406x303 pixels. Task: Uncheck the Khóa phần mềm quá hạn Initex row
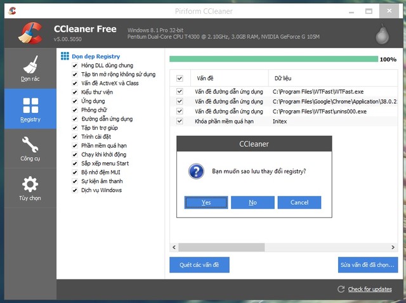(x=180, y=120)
